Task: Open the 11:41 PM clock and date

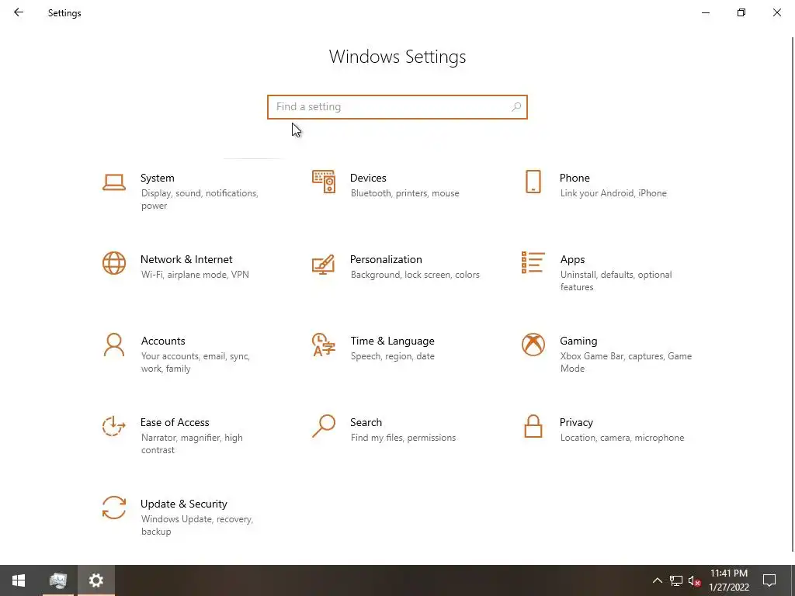Action: tap(728, 580)
